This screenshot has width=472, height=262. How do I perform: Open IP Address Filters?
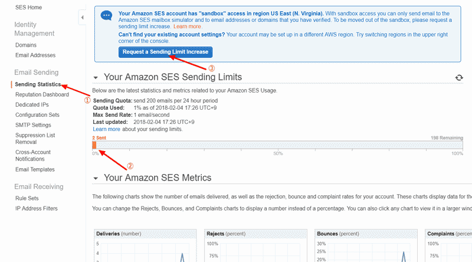click(x=37, y=208)
